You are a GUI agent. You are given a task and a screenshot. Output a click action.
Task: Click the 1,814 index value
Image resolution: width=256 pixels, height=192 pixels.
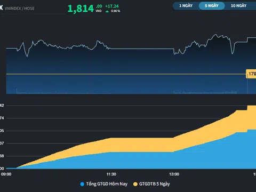[81, 9]
